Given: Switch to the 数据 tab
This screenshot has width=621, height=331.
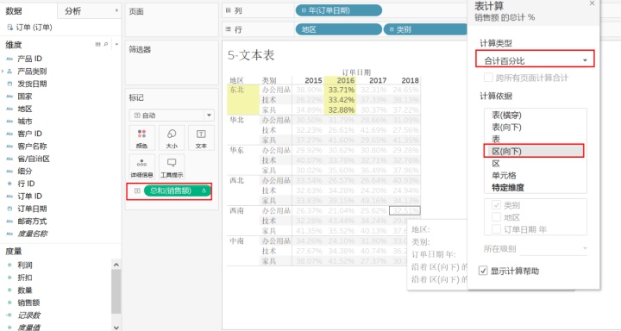Looking at the screenshot, I should click(x=14, y=11).
